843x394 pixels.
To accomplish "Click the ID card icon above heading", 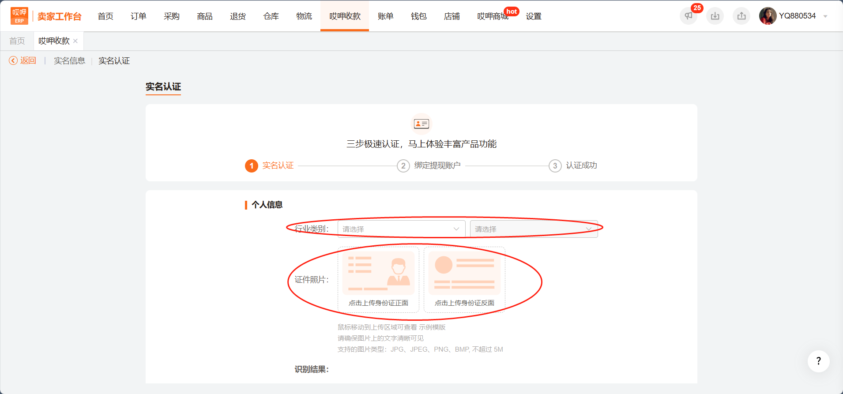I will pos(421,124).
